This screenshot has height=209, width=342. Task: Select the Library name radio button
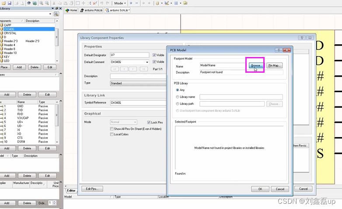(x=178, y=97)
